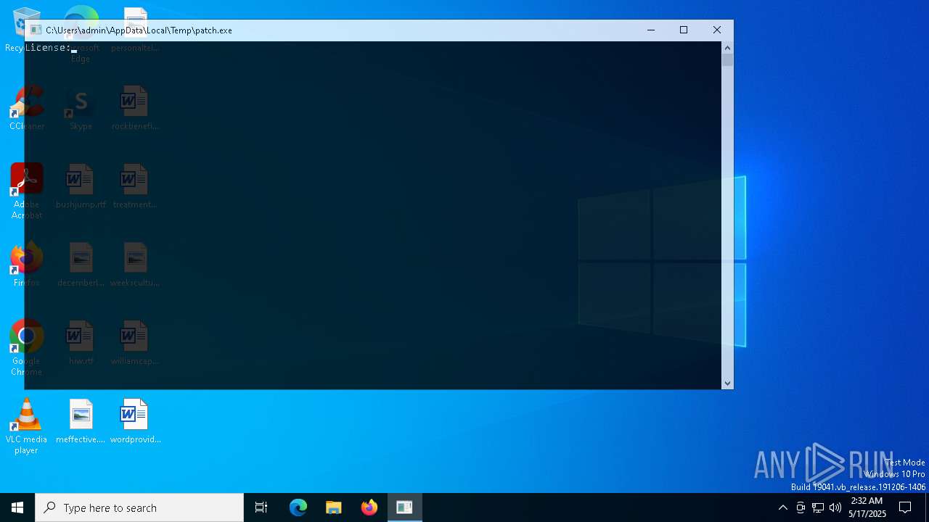Click the console scrollbar down arrow
This screenshot has width=929, height=522.
coord(728,384)
